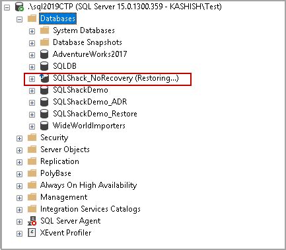Select the SQLShackDemo label
The height and width of the screenshot is (250, 286).
click(x=81, y=90)
